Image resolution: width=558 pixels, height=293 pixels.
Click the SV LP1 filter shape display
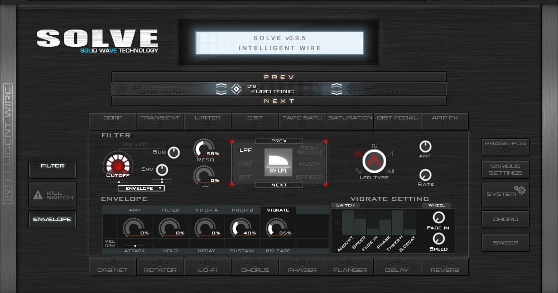278,162
